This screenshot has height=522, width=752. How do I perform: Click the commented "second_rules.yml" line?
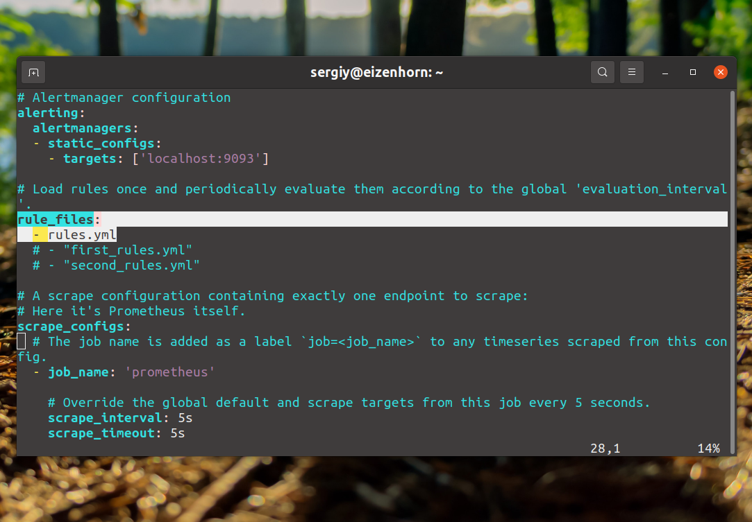117,266
